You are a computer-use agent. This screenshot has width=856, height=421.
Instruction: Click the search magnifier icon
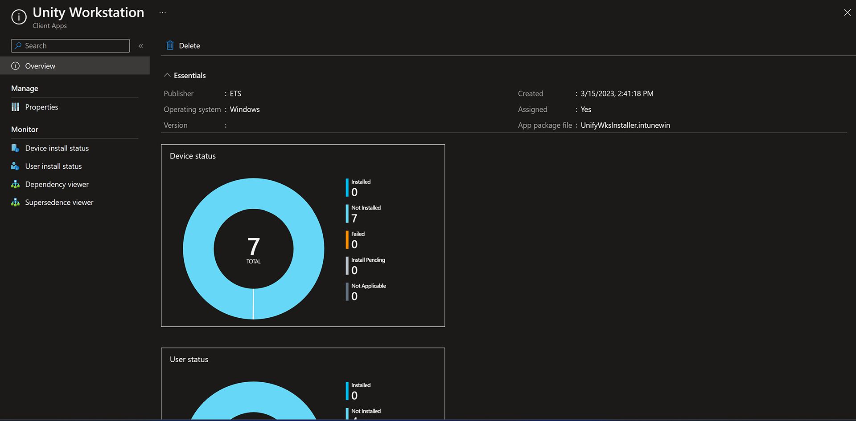click(18, 45)
